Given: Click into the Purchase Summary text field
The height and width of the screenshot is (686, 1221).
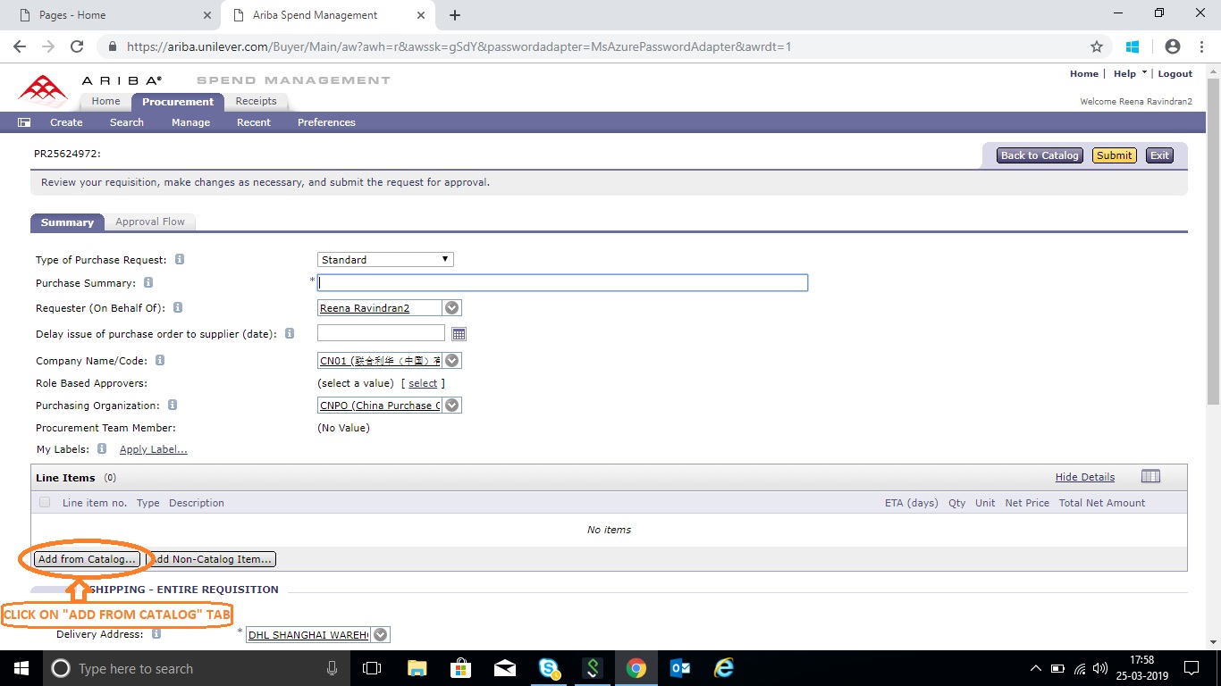Looking at the screenshot, I should coord(563,283).
